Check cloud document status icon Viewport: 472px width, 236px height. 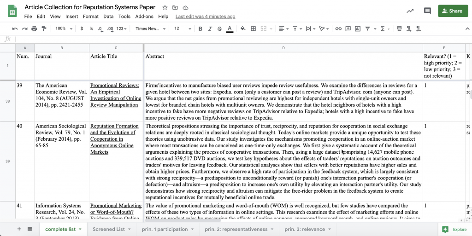click(x=185, y=7)
